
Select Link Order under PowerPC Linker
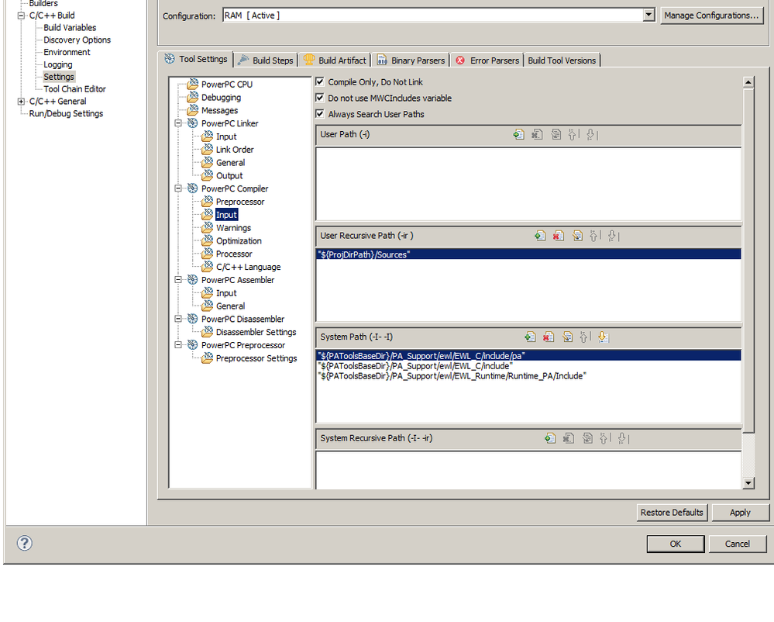[x=235, y=149]
